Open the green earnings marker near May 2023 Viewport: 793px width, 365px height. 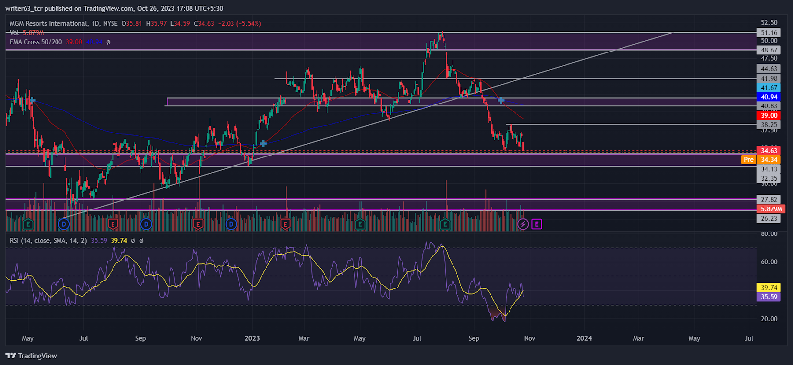(360, 224)
